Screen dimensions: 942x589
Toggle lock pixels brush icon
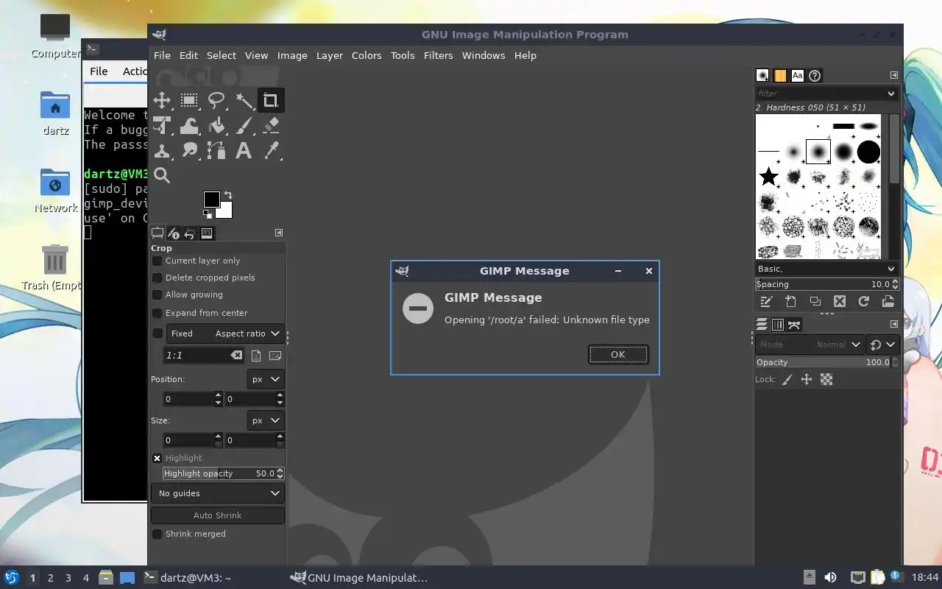tap(787, 379)
